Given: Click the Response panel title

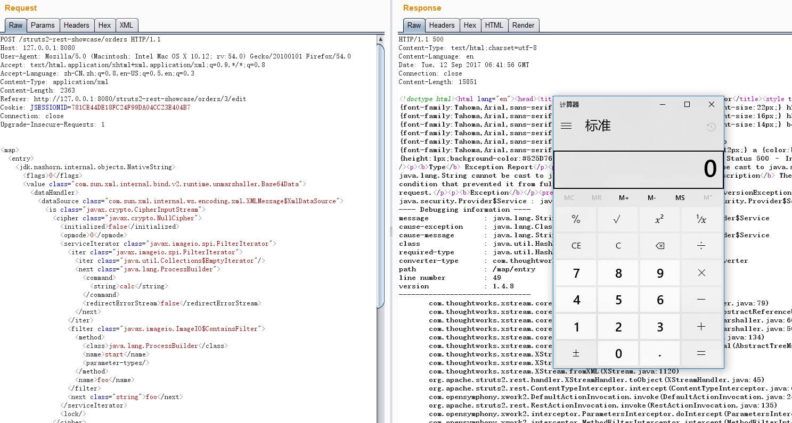Looking at the screenshot, I should tap(422, 8).
